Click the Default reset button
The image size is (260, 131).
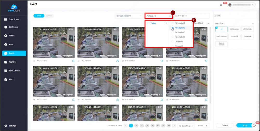pos(224,125)
